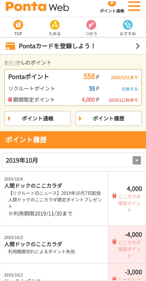This screenshot has height=281, width=146.
Task: Click the orange Ponta card icon
Action: pyautogui.click(x=11, y=46)
